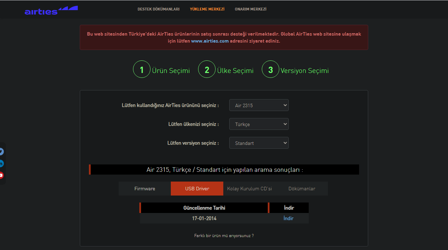Viewport: 448px width, 250px height.
Task: Open Destek Dökümanları menu
Action: 159,9
